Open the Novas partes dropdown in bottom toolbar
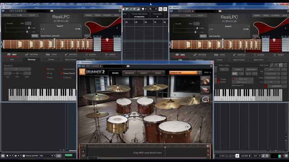The image size is (289, 162). [x=30, y=156]
